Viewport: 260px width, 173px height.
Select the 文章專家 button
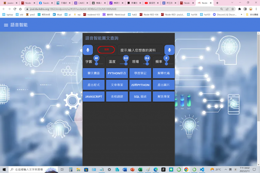[117, 85]
